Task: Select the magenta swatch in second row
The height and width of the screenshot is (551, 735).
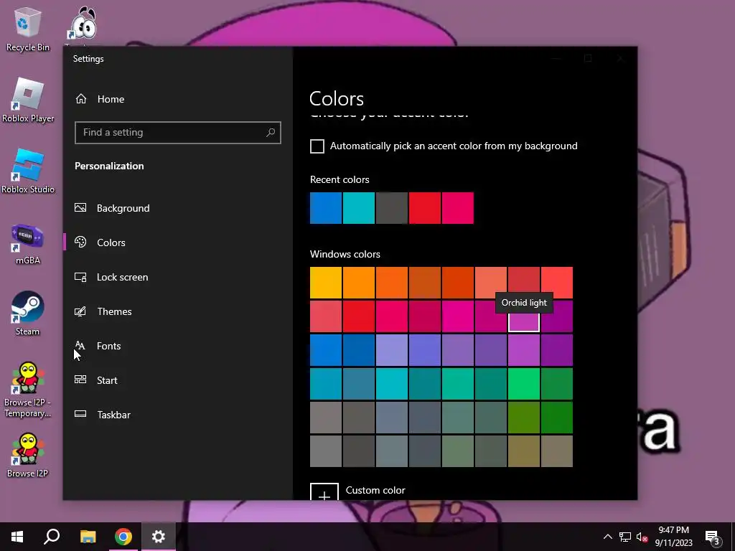Action: 457,316
